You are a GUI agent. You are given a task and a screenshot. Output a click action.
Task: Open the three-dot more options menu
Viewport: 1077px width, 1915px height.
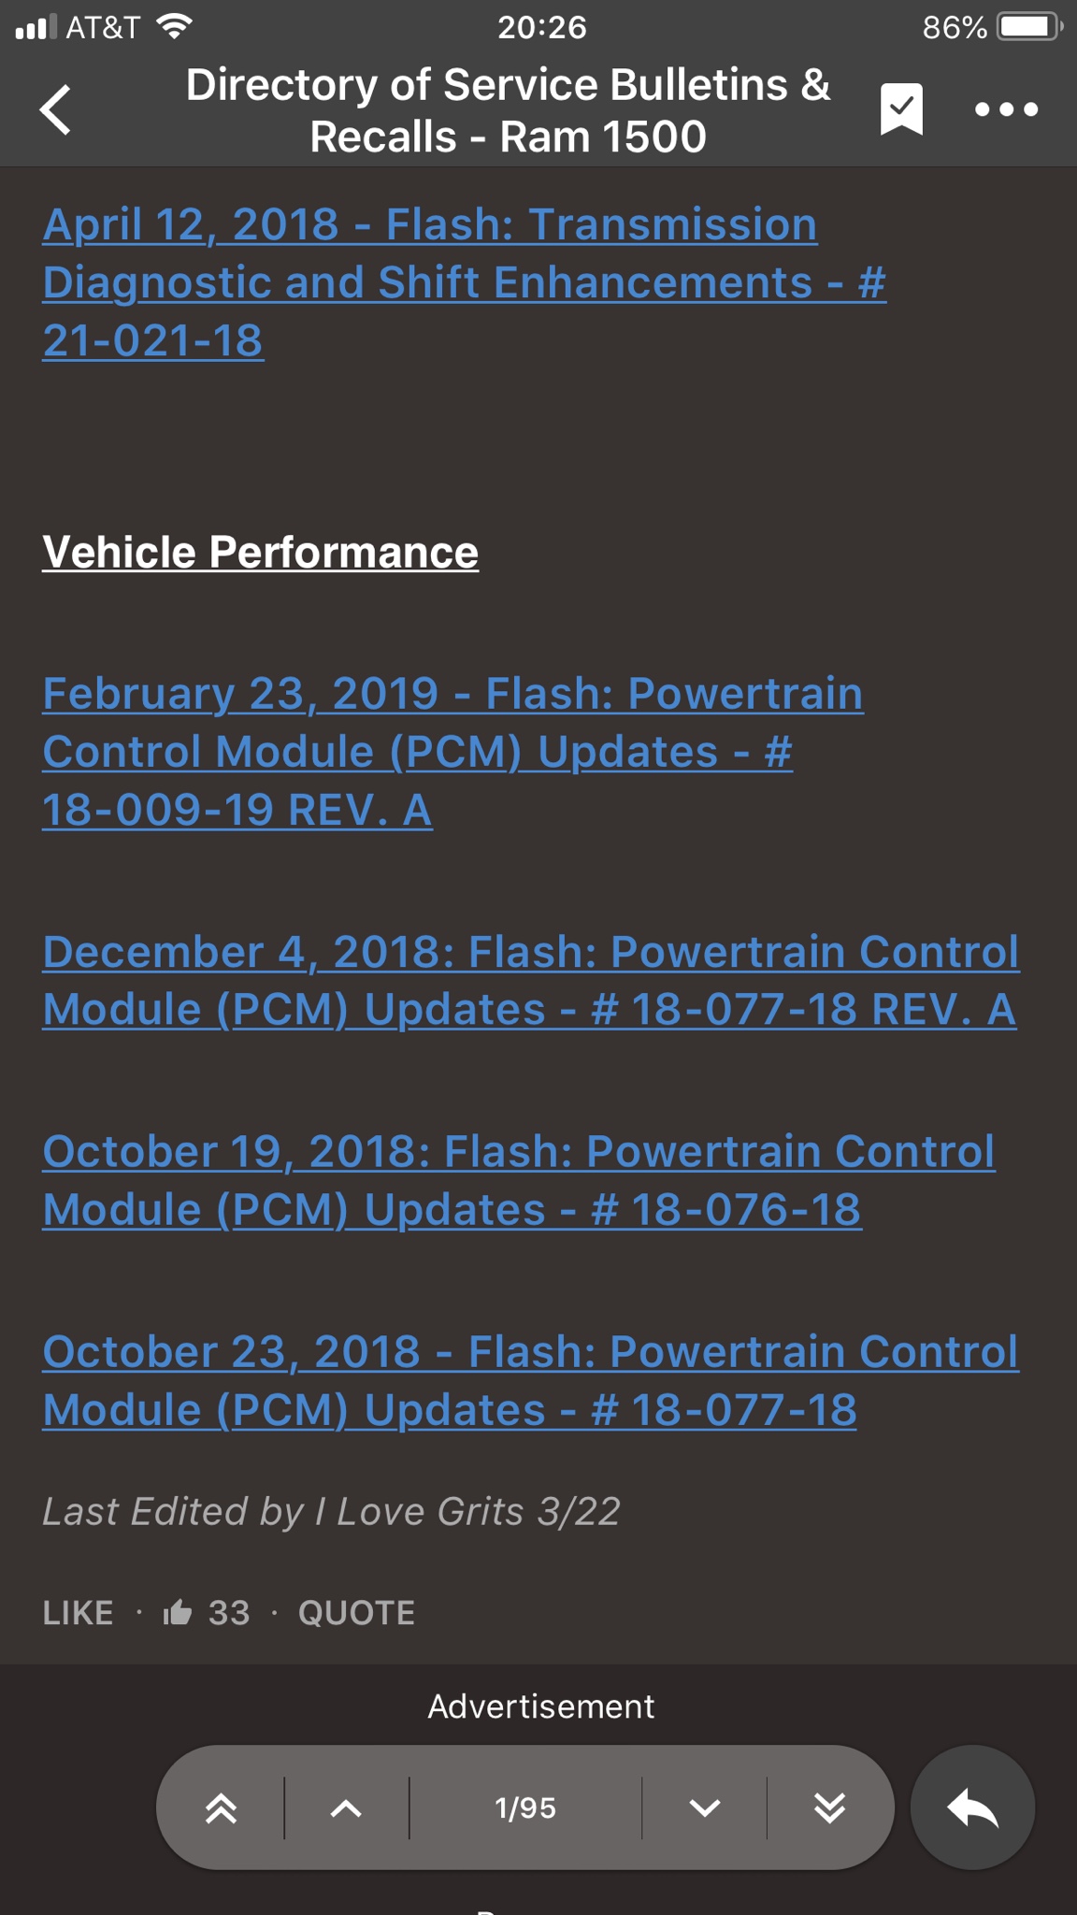[x=1006, y=110]
